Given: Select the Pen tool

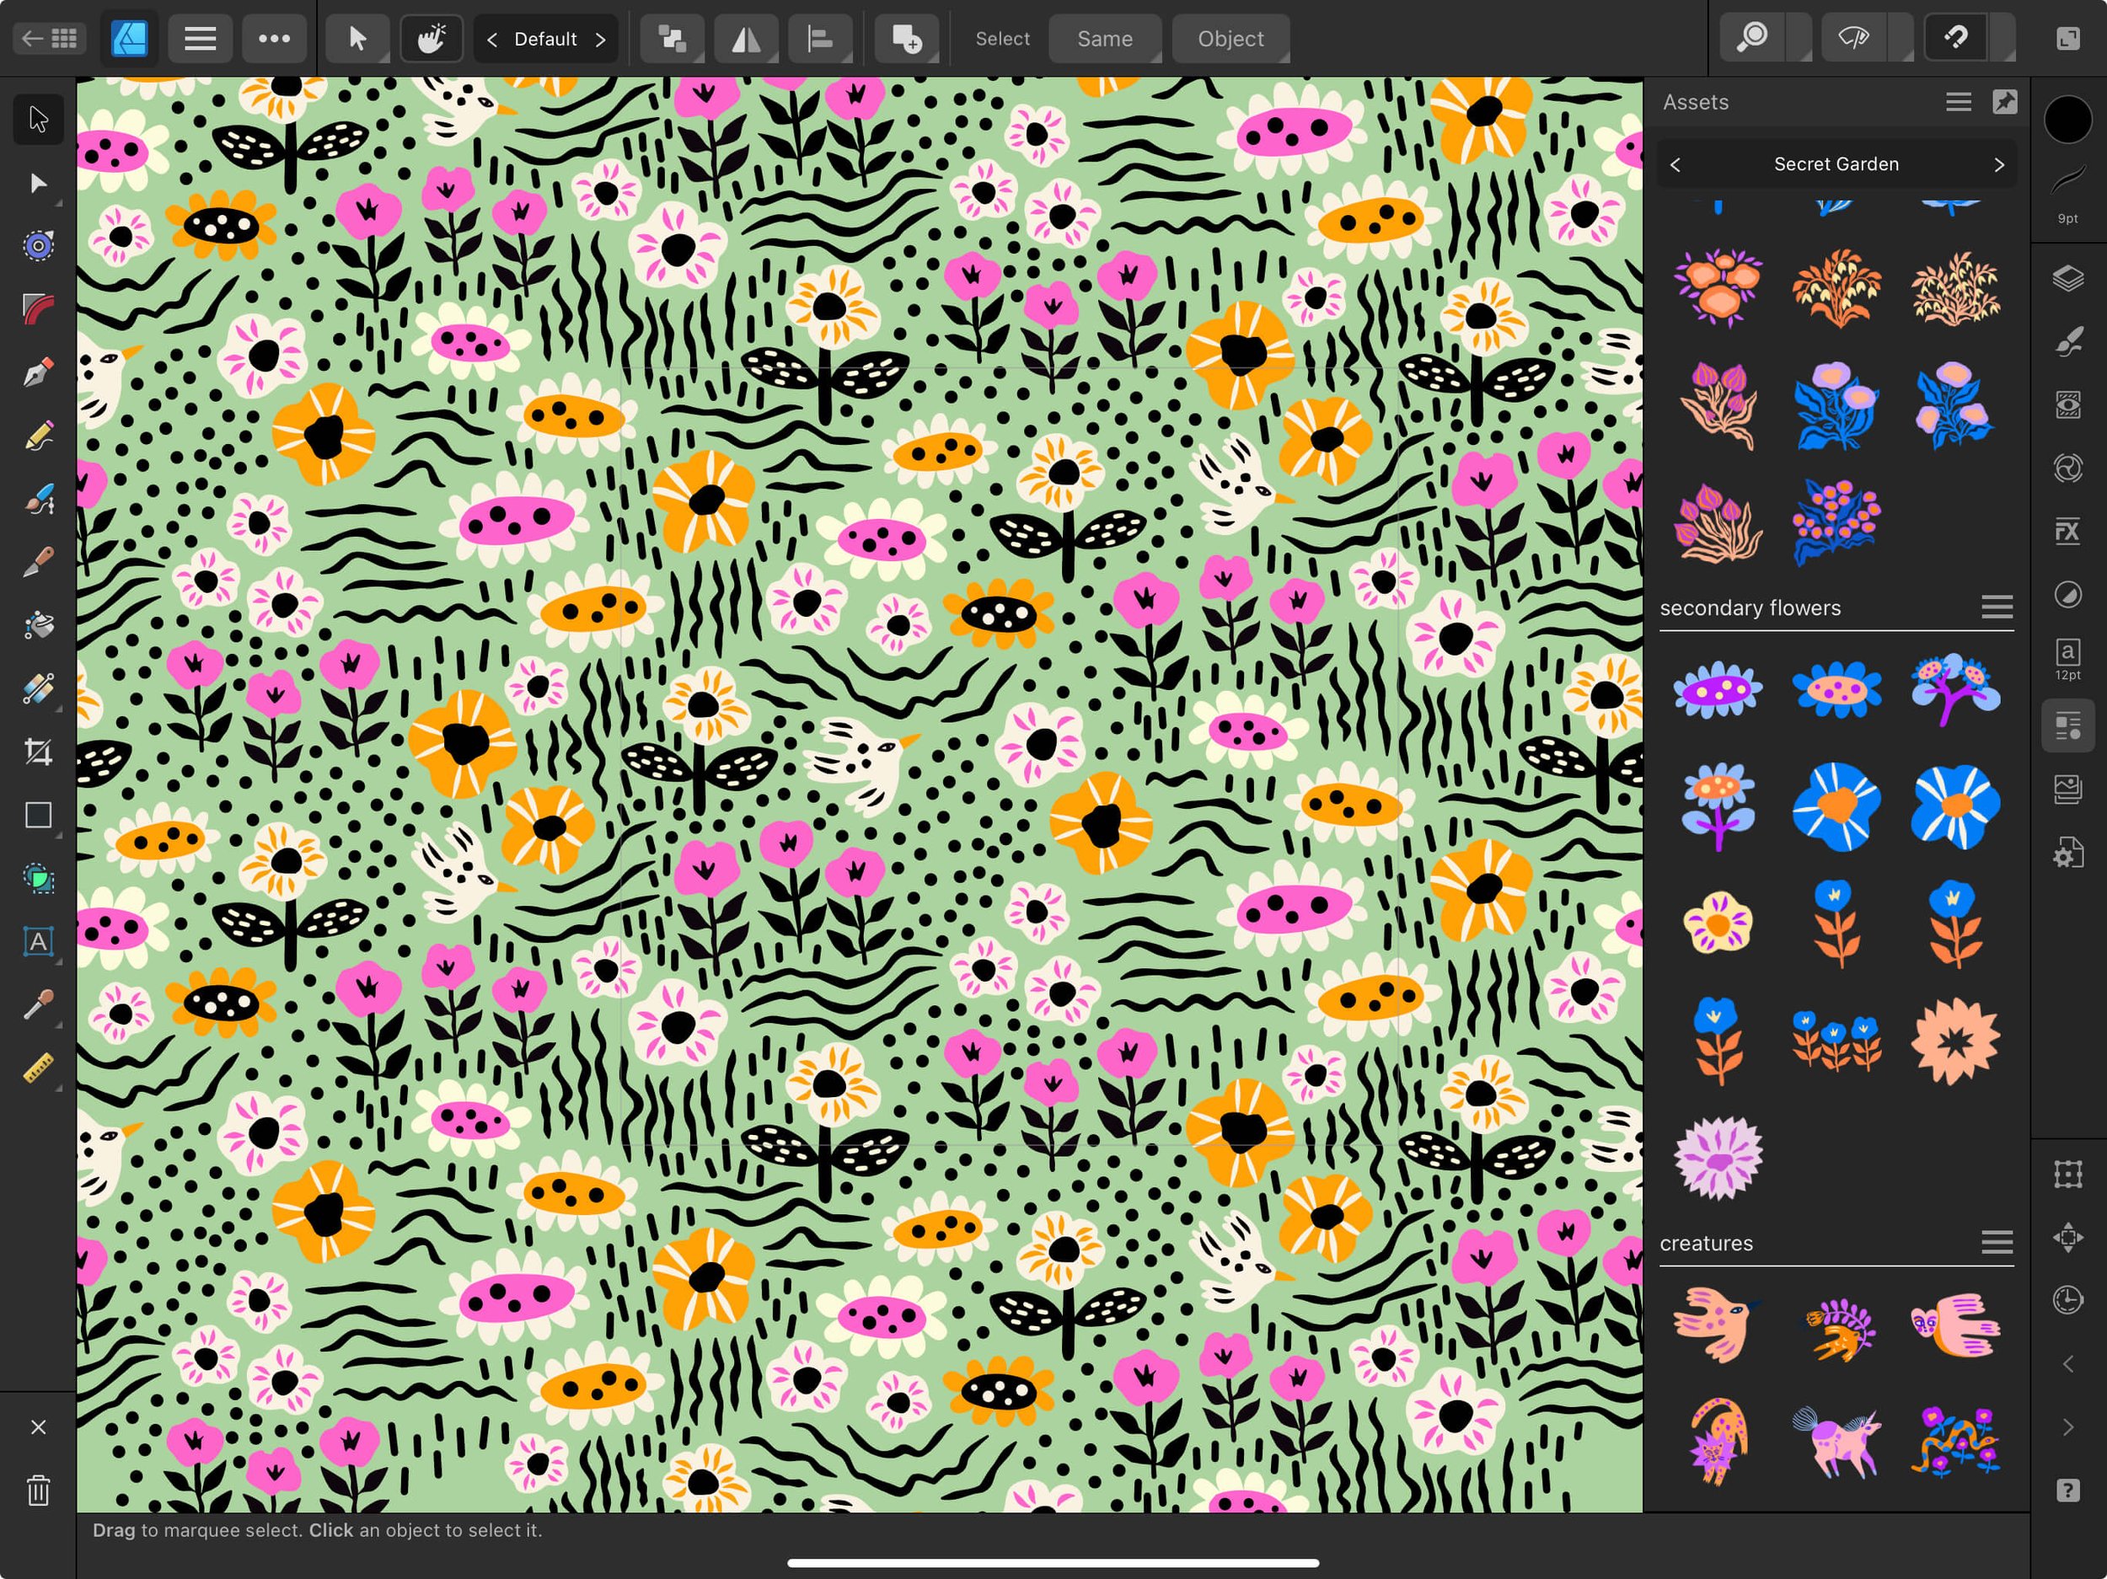Looking at the screenshot, I should click(x=38, y=372).
